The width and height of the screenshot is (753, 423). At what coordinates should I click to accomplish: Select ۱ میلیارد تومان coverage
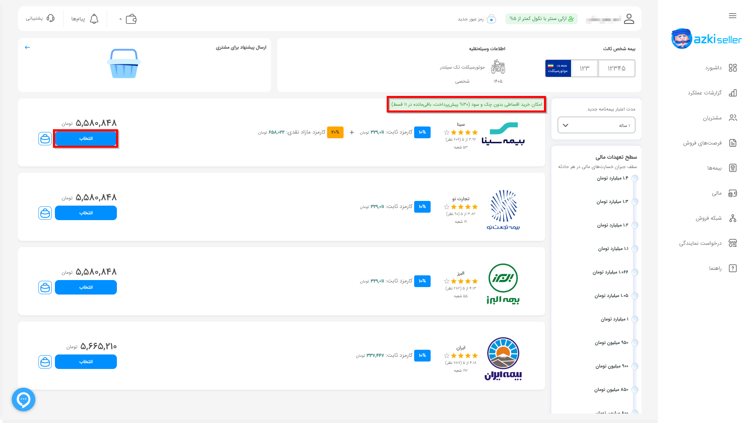[x=635, y=319]
